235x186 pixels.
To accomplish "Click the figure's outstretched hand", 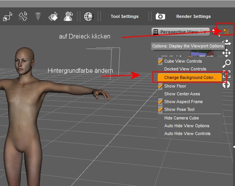I will click(x=102, y=95).
